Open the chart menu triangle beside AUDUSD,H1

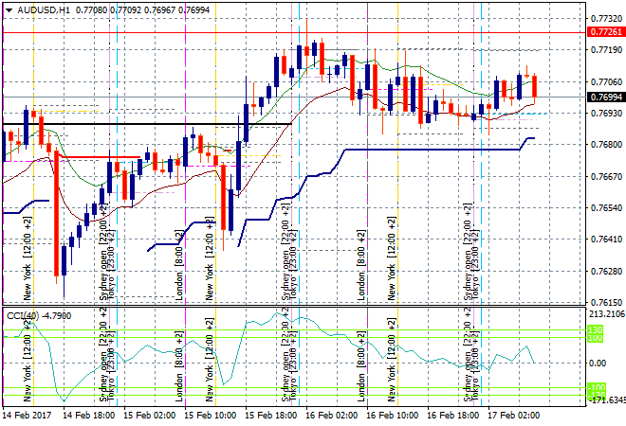[9, 10]
